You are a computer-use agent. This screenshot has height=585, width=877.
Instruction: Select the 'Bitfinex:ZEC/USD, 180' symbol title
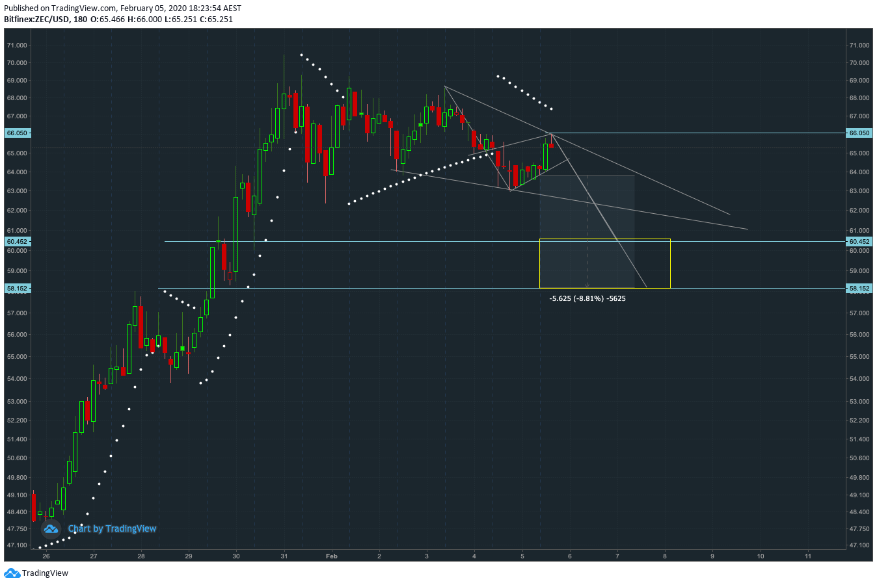point(46,19)
